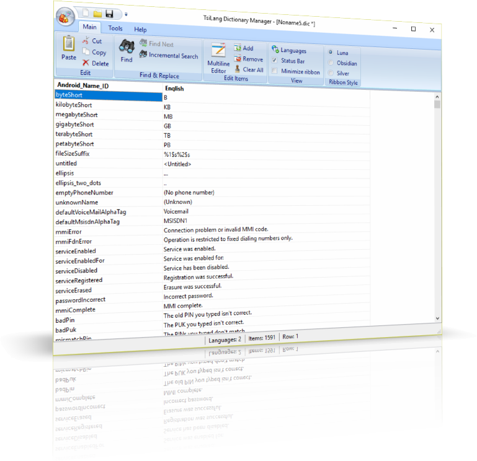Click the untitled name entry

coord(109,163)
